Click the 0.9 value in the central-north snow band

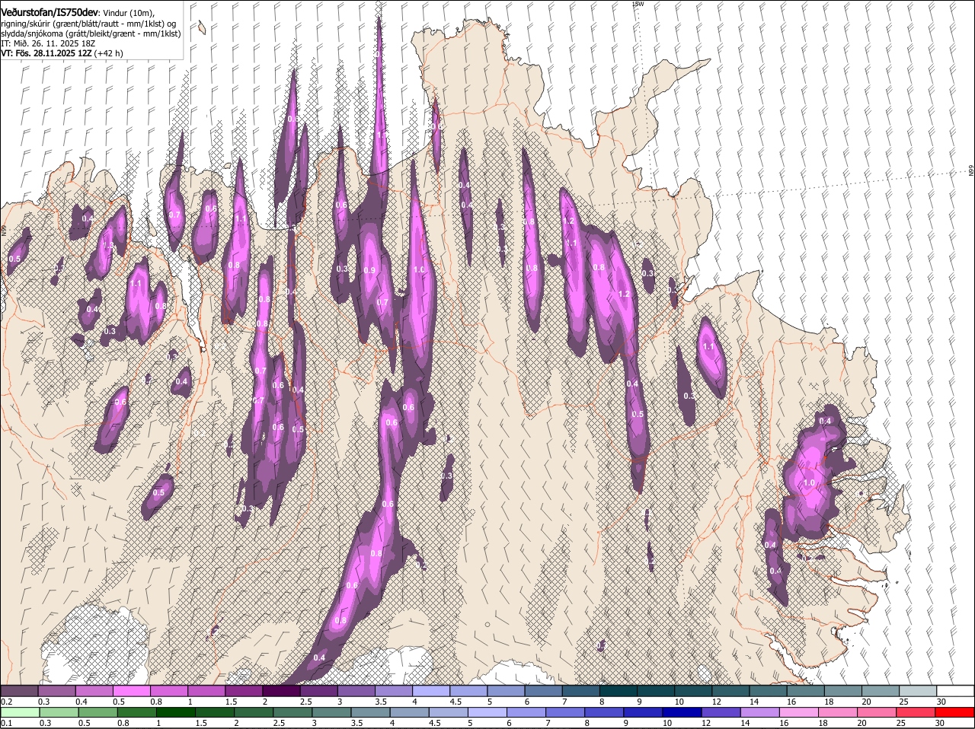pyautogui.click(x=369, y=270)
